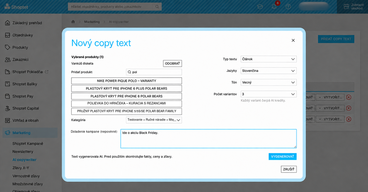Click the home breadcrumb icon
The image size is (368, 192).
click(73, 22)
